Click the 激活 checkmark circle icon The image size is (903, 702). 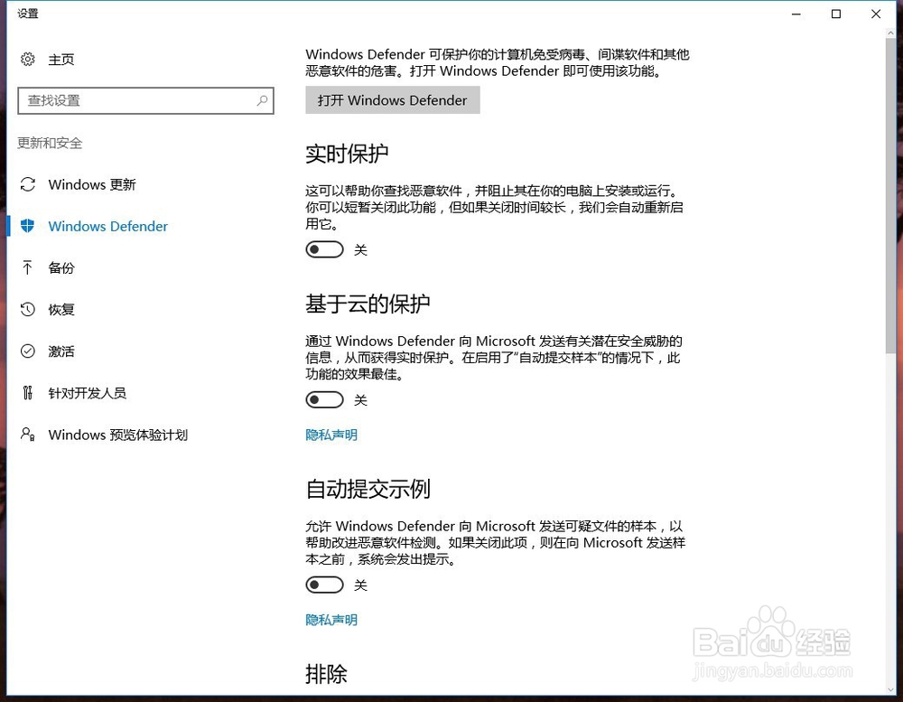pos(28,351)
